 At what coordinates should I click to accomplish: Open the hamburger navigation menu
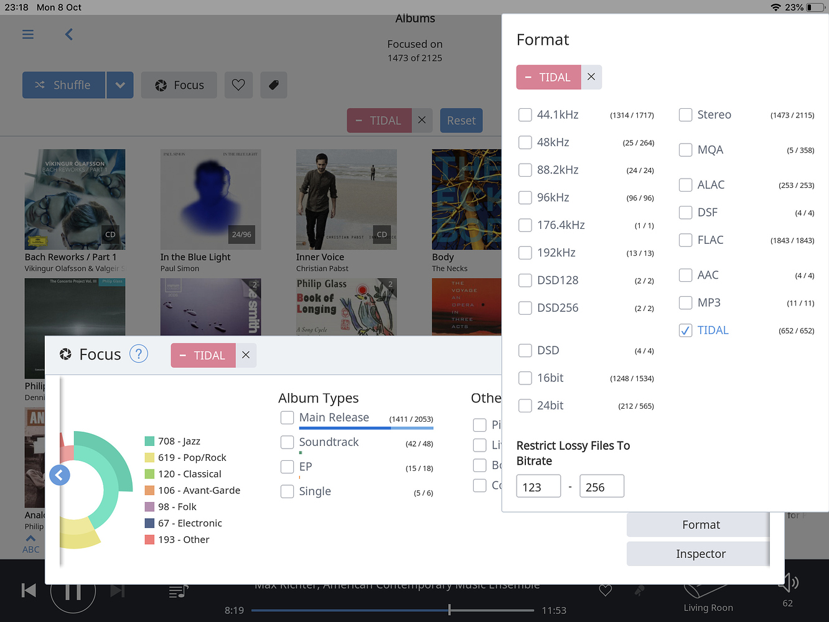pos(28,34)
